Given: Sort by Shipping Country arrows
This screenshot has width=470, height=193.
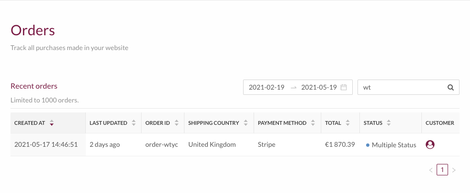Looking at the screenshot, I should tap(246, 123).
